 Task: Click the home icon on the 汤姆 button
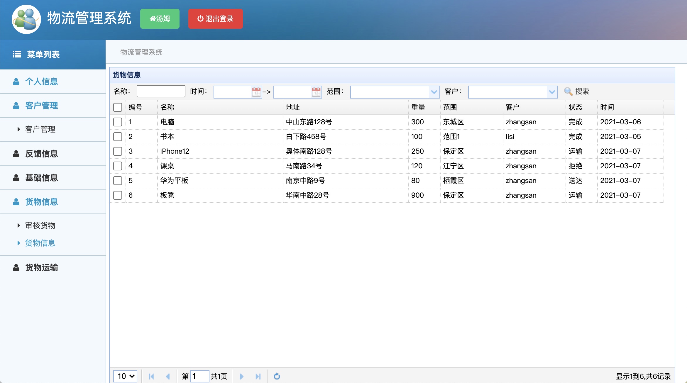pyautogui.click(x=153, y=18)
